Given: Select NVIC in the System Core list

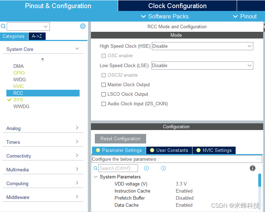Looking at the screenshot, I should click(x=19, y=86).
